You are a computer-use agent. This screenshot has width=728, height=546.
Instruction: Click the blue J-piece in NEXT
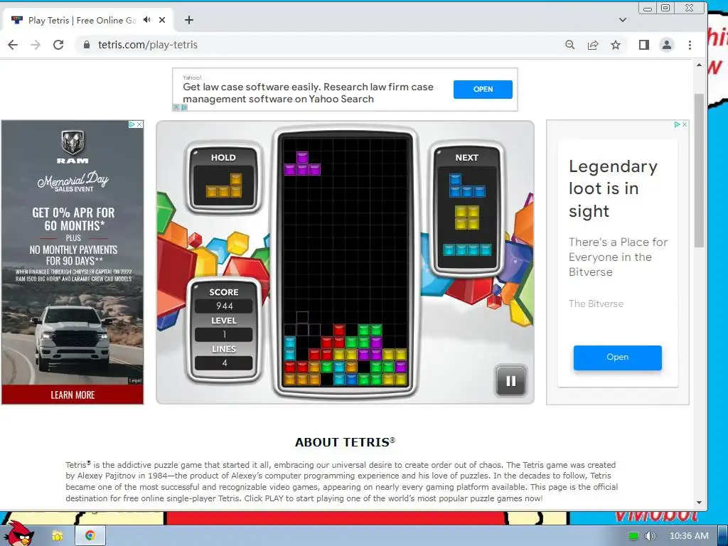pos(467,186)
